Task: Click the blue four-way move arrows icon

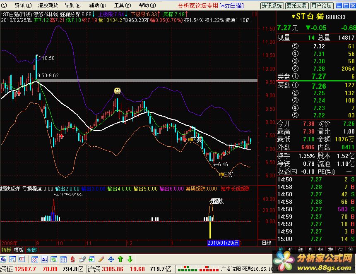Action: (111, 259)
